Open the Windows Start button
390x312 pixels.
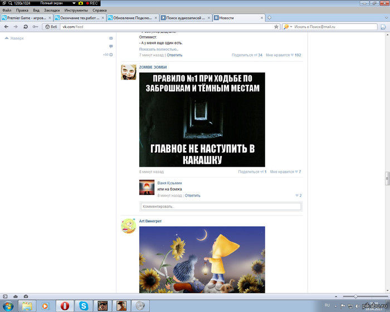click(x=8, y=306)
